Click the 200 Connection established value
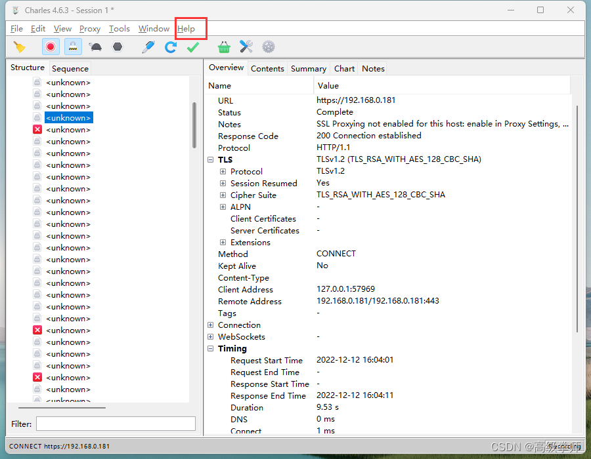The image size is (591, 459). click(x=368, y=136)
